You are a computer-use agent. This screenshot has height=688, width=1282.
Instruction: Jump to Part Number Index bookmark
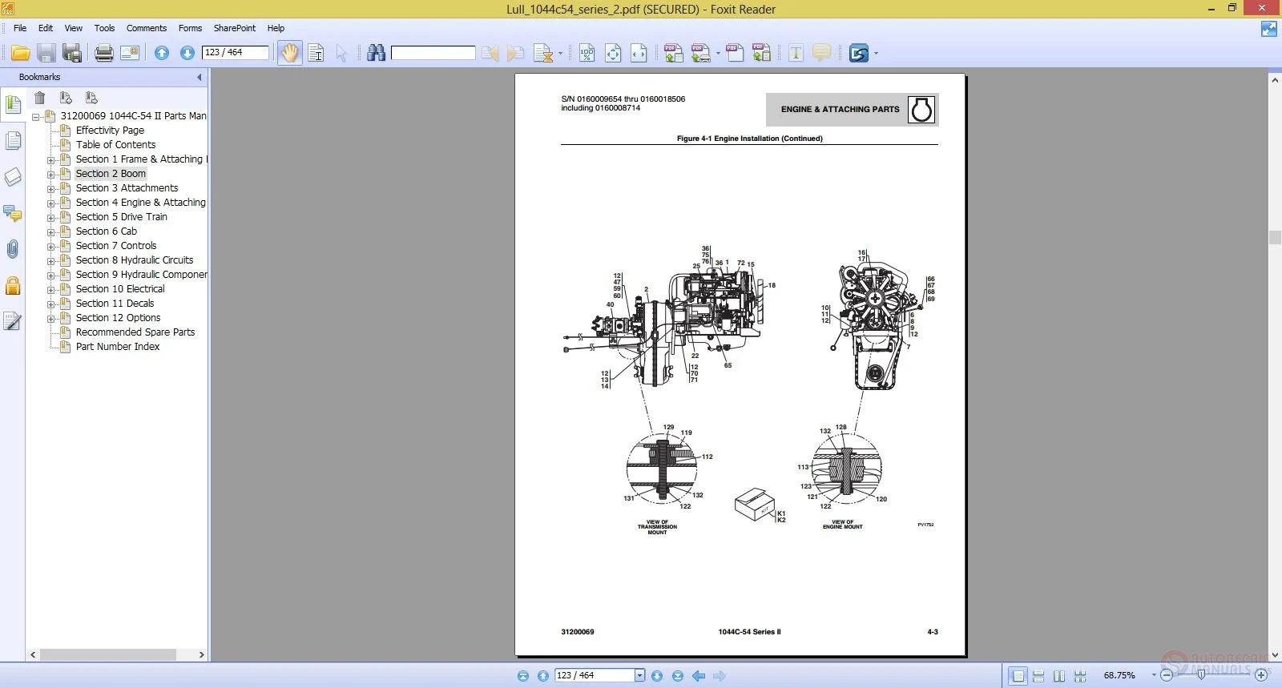[x=118, y=347]
